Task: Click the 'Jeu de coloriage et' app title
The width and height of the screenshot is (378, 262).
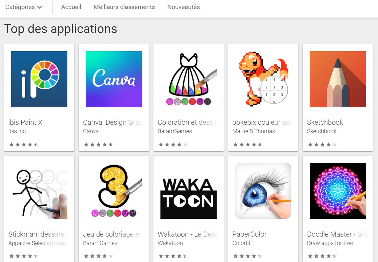Action: pos(112,234)
